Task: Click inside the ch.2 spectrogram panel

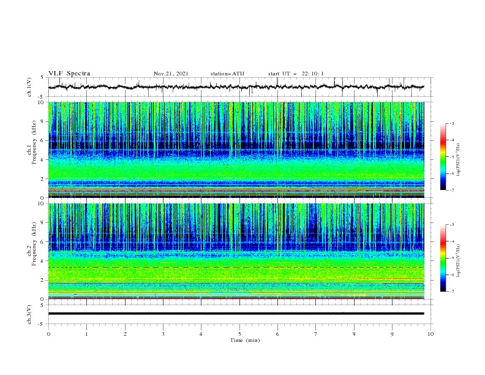Action: (236, 251)
